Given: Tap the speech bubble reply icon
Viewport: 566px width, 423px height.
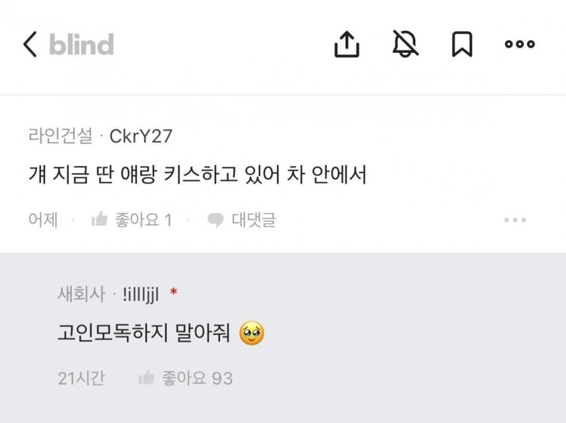Looking at the screenshot, I should click(216, 219).
